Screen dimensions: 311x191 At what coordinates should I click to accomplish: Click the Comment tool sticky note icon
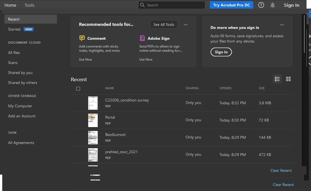point(82,38)
